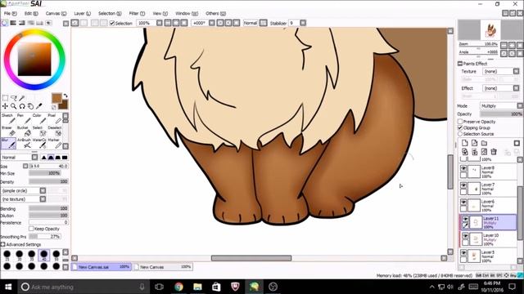This screenshot has height=294, width=524.
Task: Uncheck the Clipping Group option
Action: pos(460,127)
